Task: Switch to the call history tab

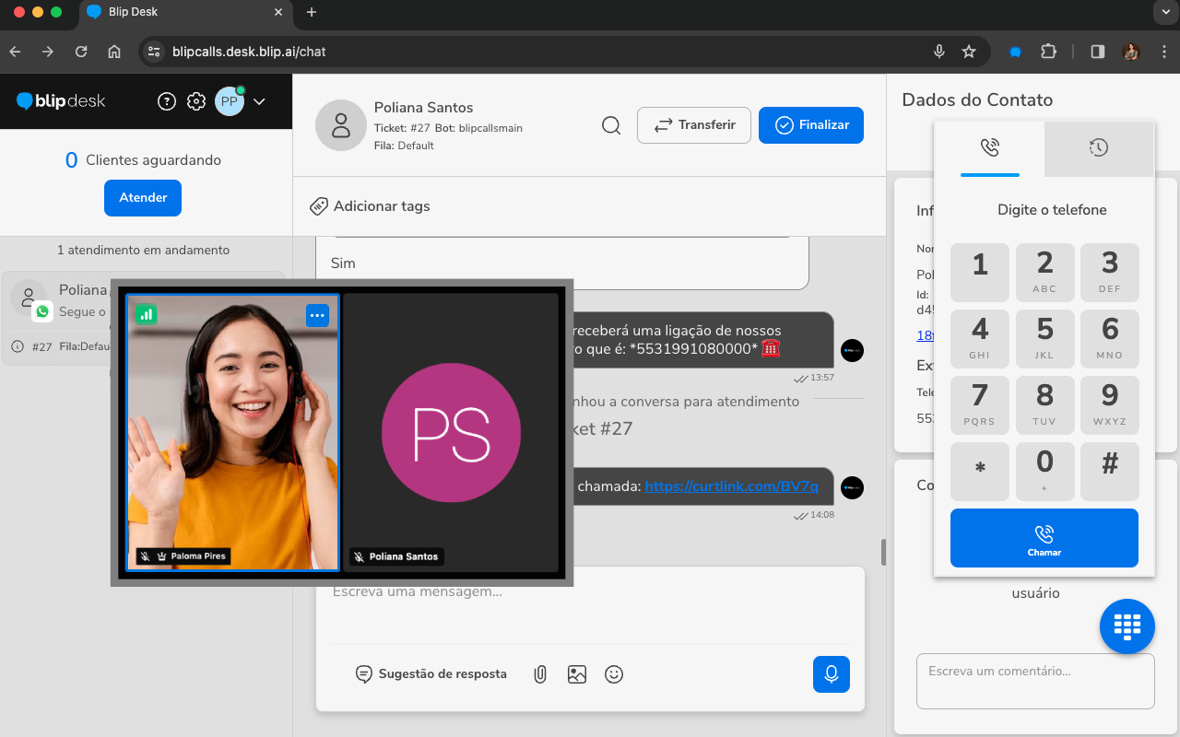Action: tap(1098, 147)
